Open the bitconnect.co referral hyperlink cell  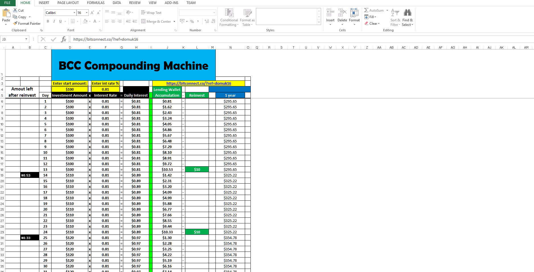[x=199, y=83]
